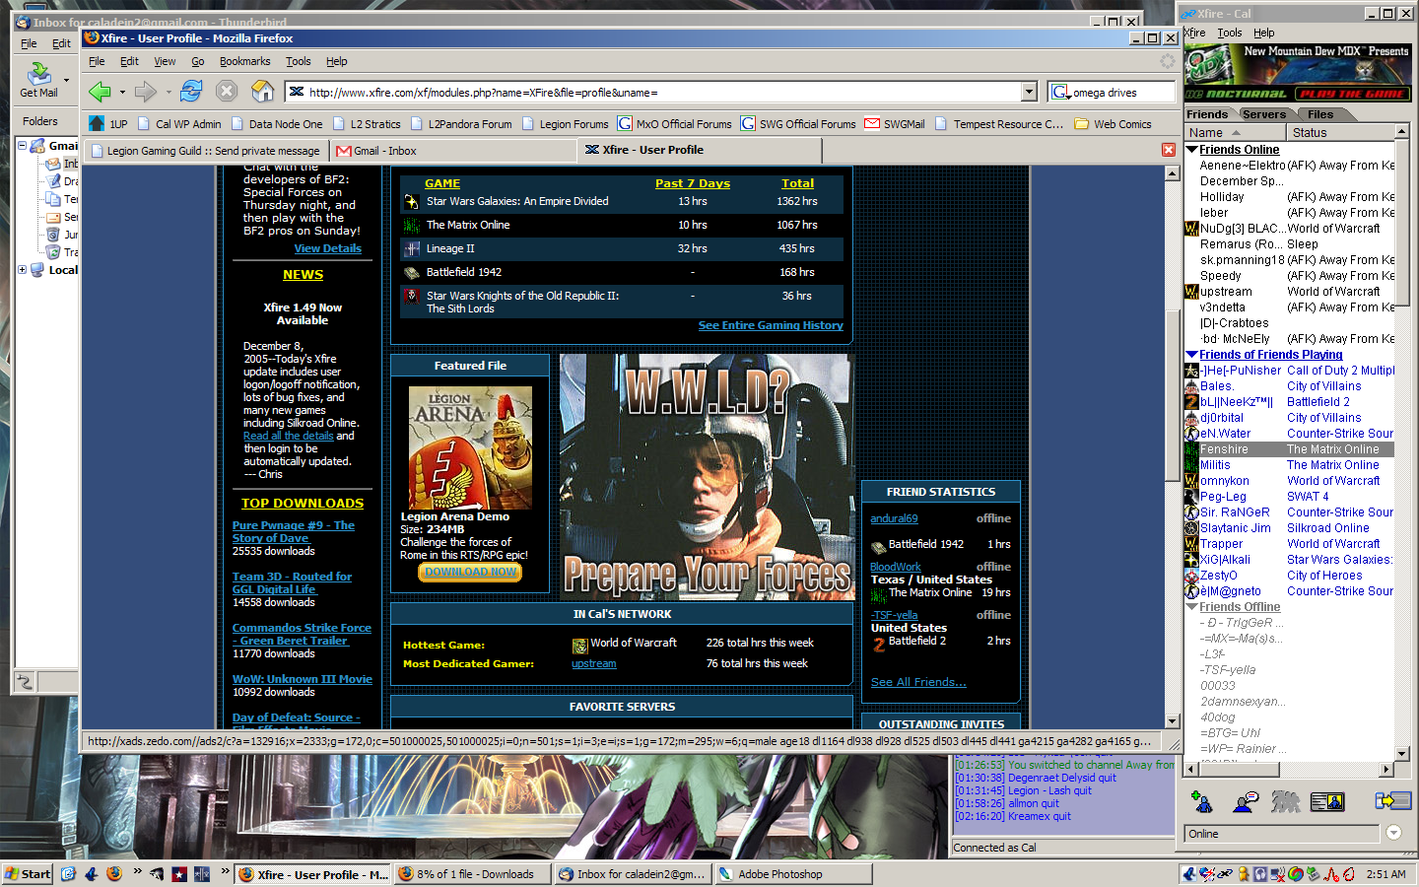Open the Tools menu in Firefox
1419x887 pixels.
pyautogui.click(x=298, y=61)
